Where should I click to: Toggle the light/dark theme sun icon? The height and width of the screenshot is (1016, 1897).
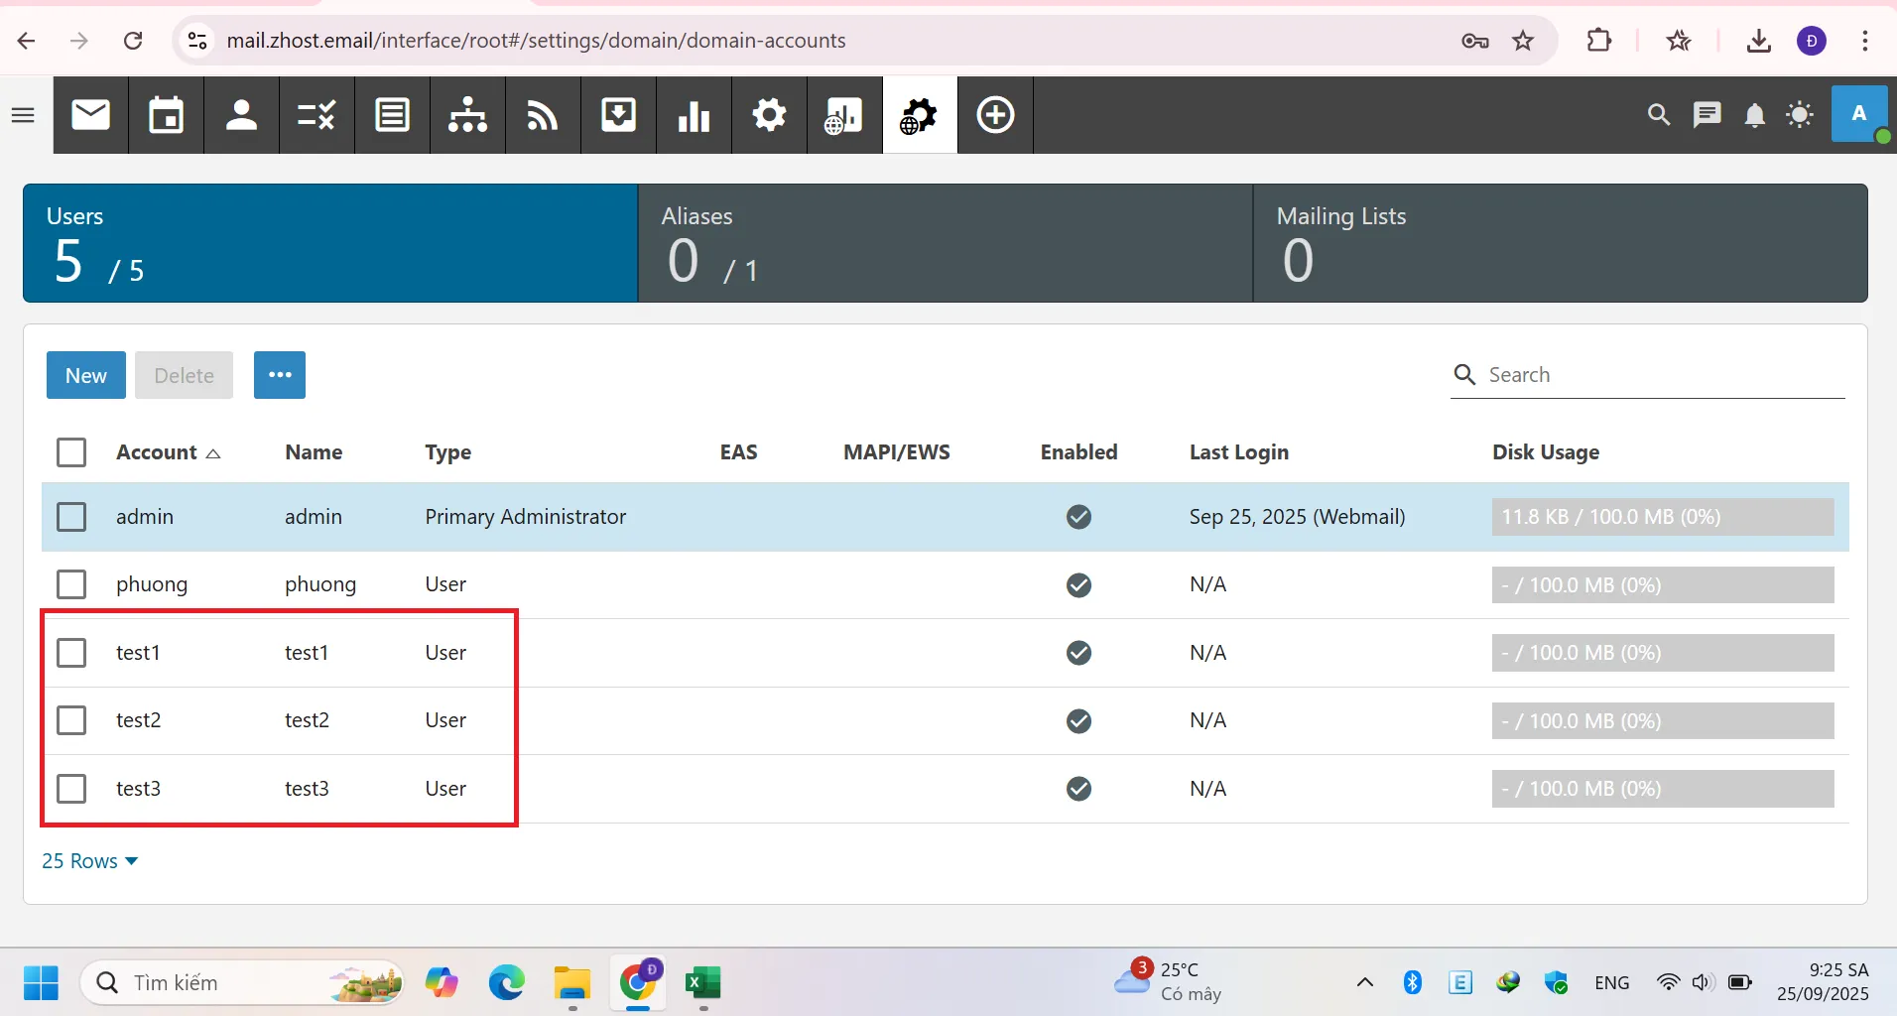(1800, 115)
